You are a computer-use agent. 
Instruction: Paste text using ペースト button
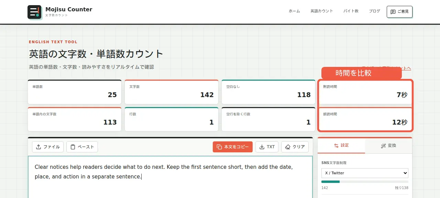click(82, 147)
